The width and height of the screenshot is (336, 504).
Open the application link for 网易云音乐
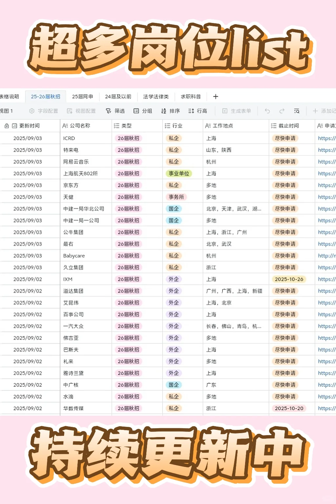pos(326,162)
